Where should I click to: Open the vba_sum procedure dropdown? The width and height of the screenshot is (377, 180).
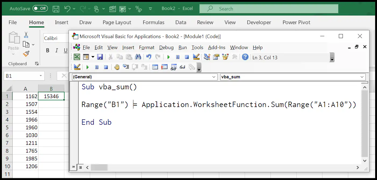pyautogui.click(x=362, y=77)
